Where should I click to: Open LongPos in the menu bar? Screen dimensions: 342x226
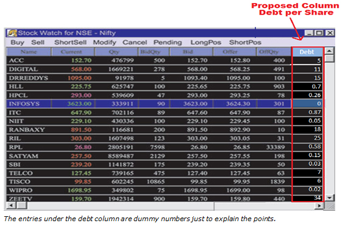(205, 43)
